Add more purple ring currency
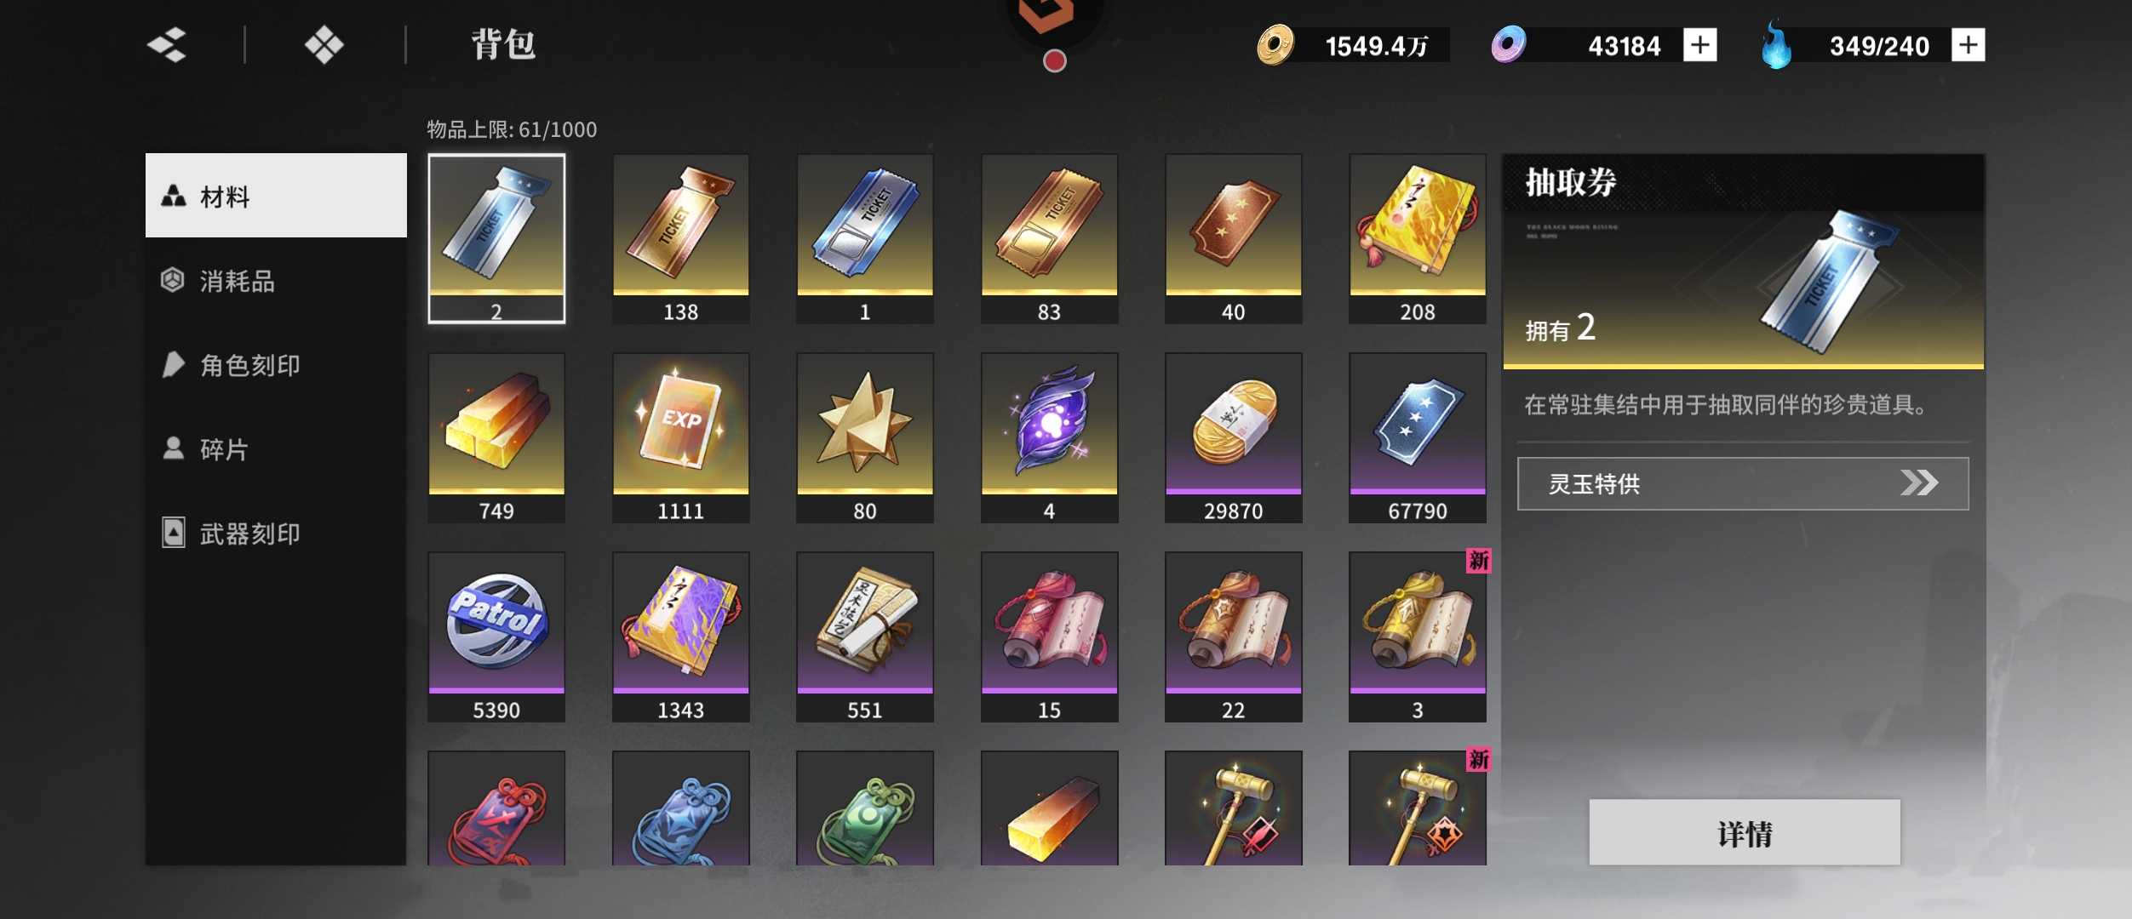 click(1700, 45)
